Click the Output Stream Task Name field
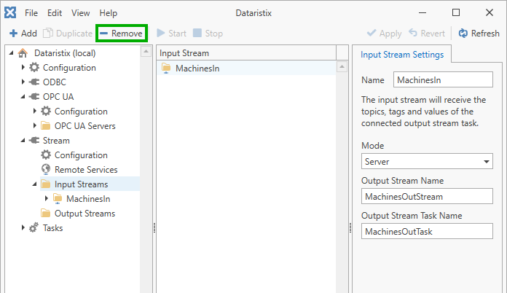 [427, 231]
